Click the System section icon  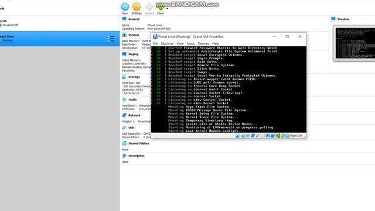124,35
